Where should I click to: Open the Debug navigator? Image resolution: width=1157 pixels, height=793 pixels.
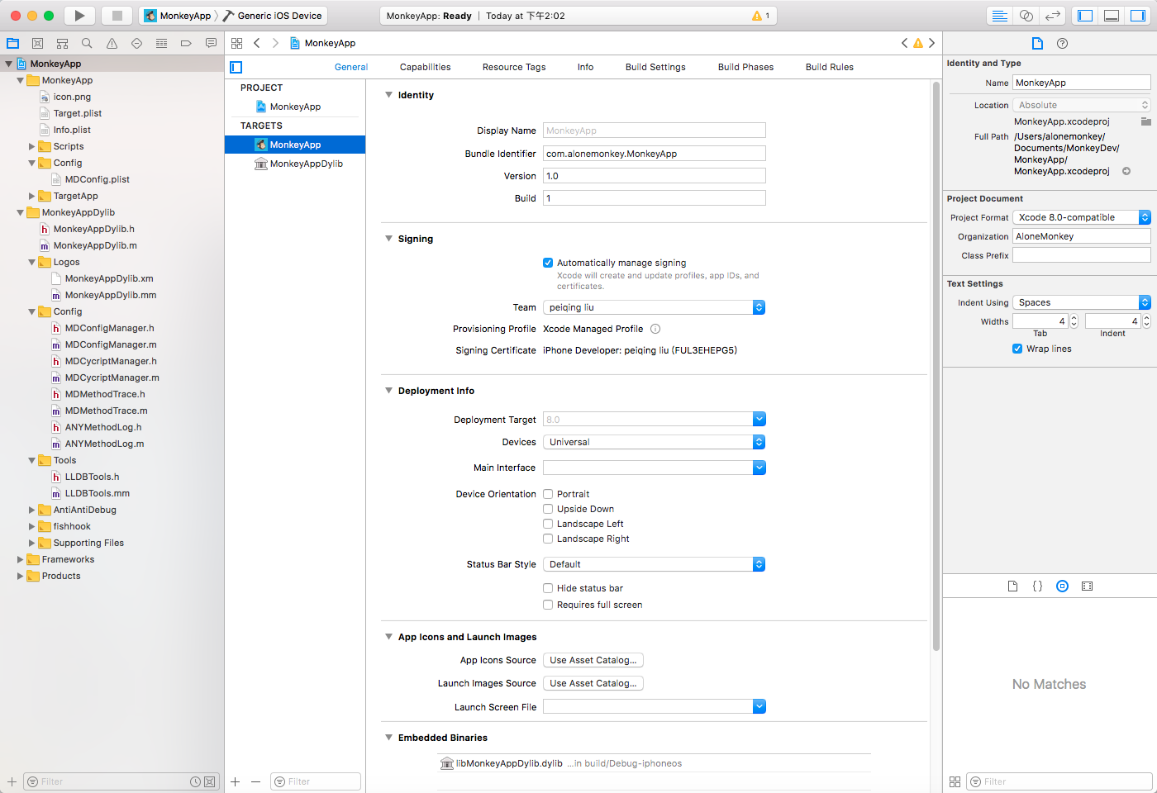(161, 43)
